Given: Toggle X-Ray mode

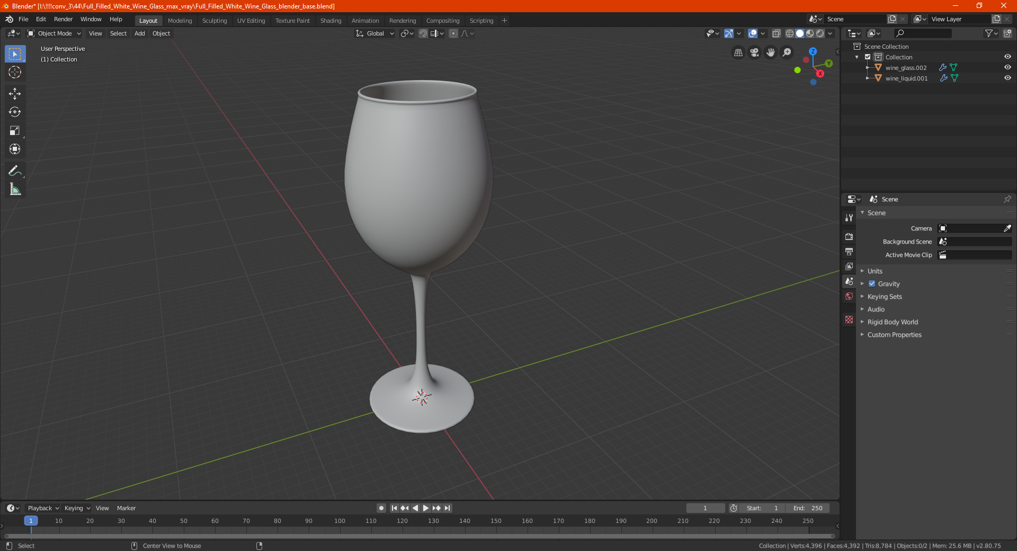Looking at the screenshot, I should tap(776, 33).
